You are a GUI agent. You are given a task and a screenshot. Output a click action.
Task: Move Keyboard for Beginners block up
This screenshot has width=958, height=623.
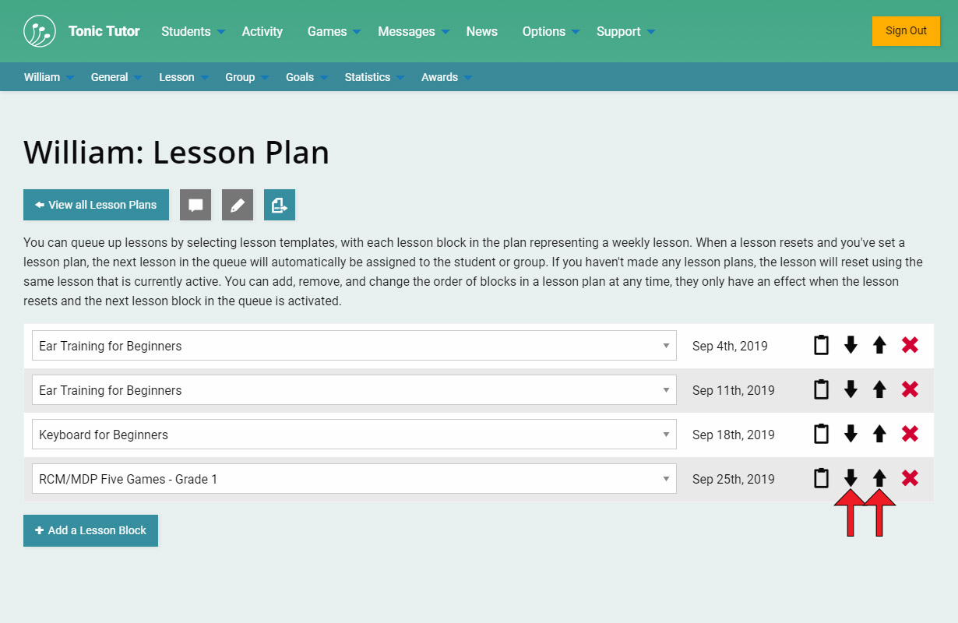879,434
